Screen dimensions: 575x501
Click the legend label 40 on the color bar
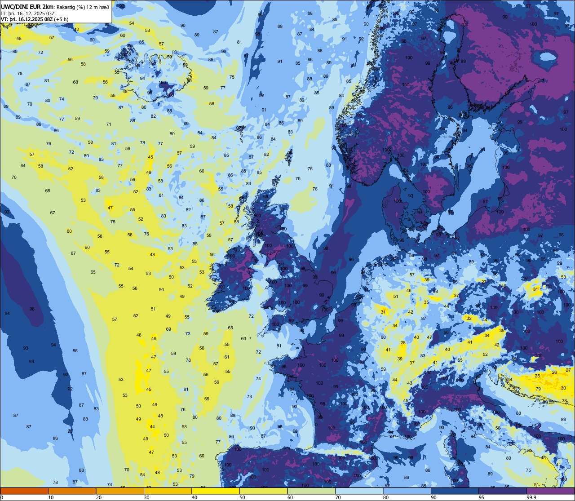click(194, 497)
